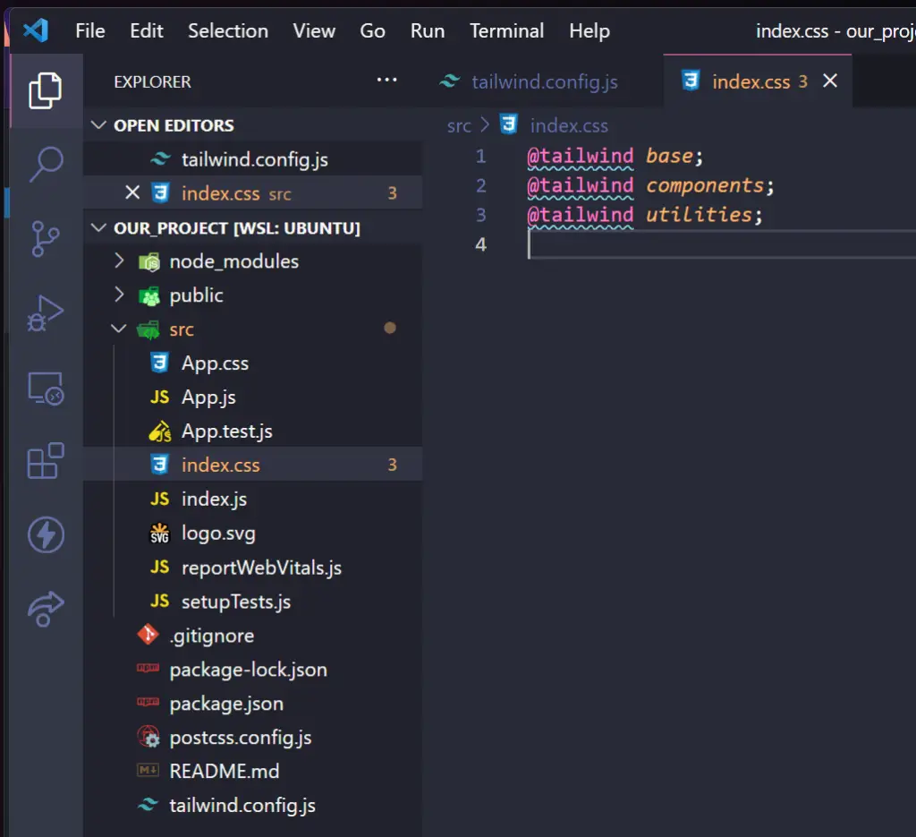Click problem count badge on index.css tab
The width and height of the screenshot is (916, 837).
803,81
